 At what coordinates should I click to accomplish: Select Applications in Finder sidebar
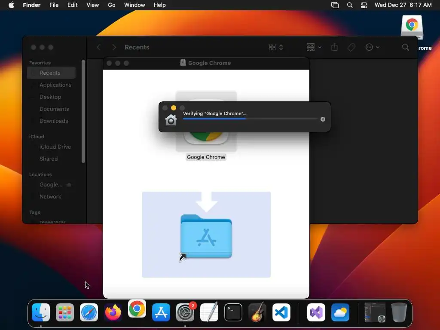[55, 85]
